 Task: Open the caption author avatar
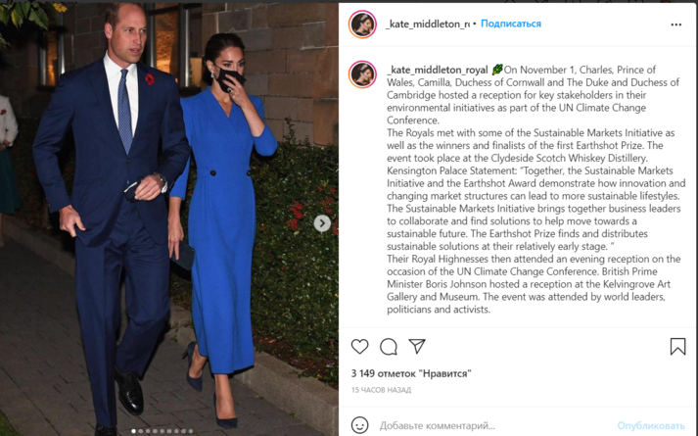(x=363, y=74)
